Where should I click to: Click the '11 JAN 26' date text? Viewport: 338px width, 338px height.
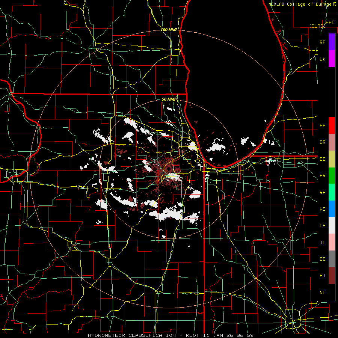point(218,335)
